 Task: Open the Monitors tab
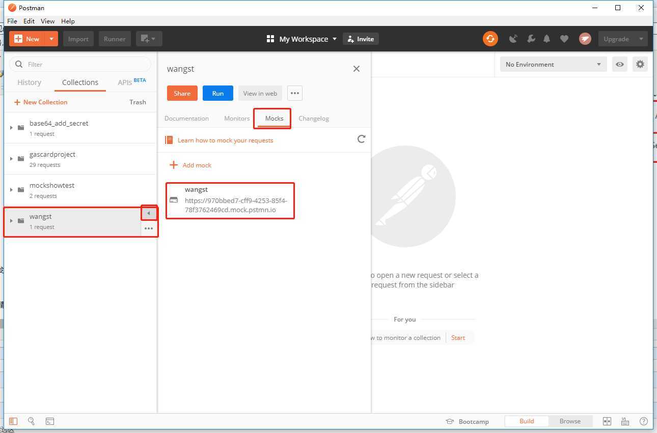237,119
